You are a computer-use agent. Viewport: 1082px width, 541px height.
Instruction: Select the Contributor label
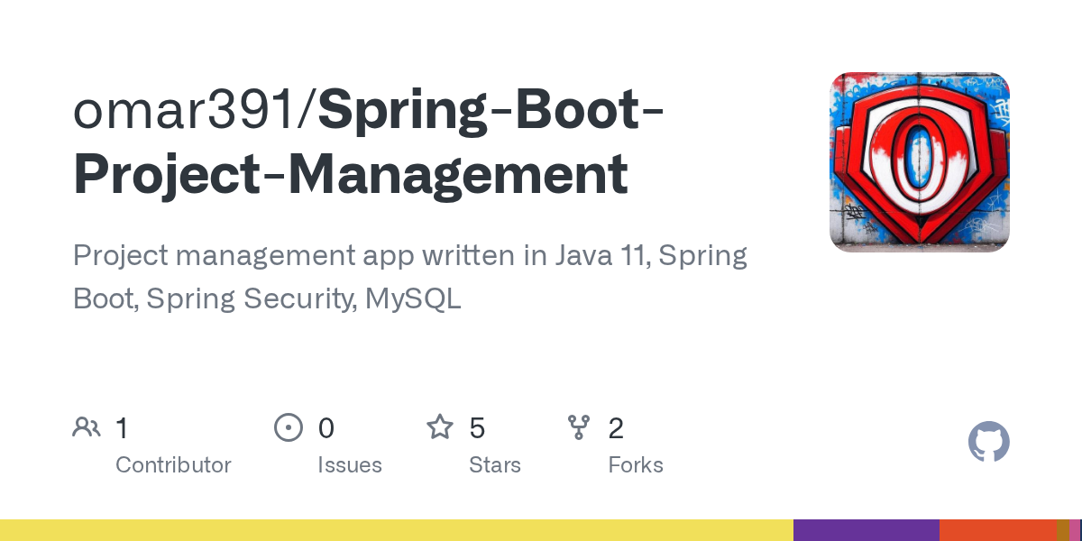pos(173,465)
